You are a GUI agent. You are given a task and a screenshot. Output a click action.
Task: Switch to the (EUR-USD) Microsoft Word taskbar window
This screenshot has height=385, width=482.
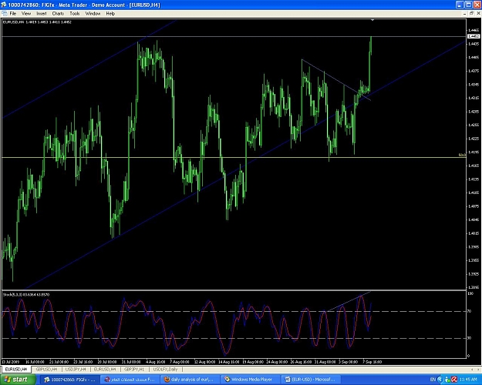point(311,380)
